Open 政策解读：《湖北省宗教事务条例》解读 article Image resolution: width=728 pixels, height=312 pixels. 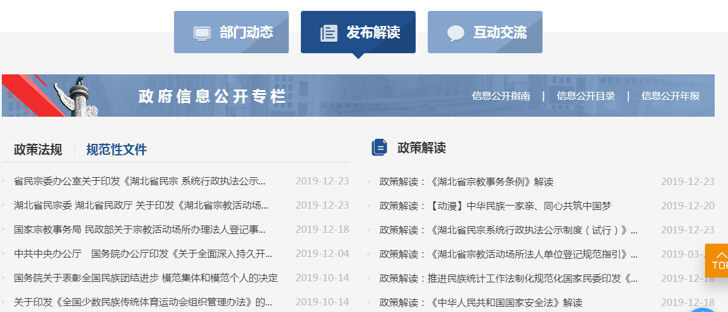point(466,181)
